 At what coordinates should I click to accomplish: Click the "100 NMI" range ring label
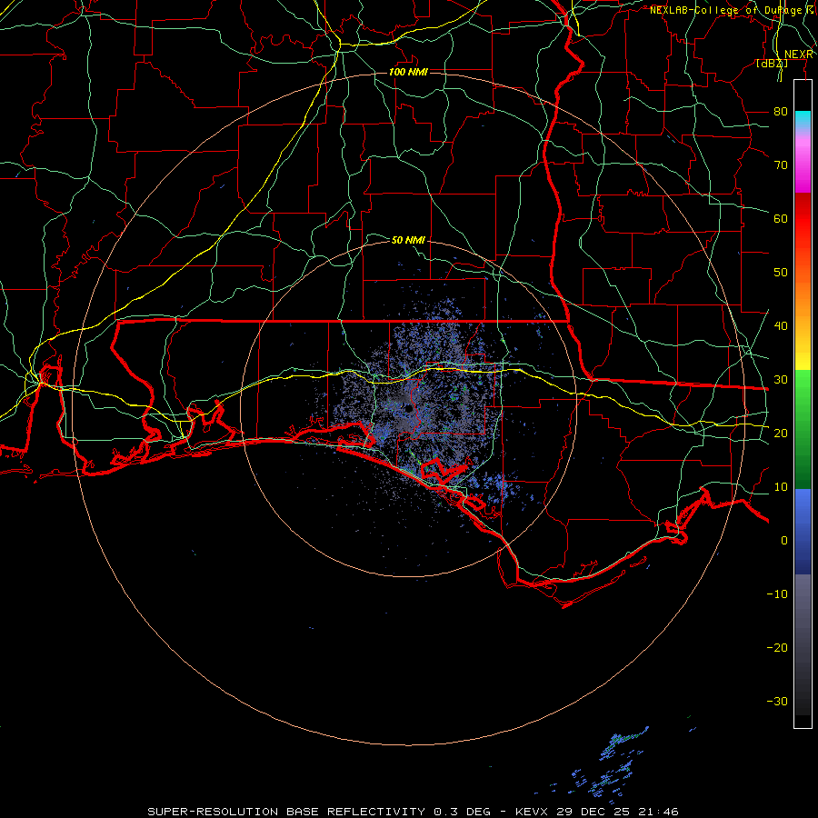tap(408, 72)
